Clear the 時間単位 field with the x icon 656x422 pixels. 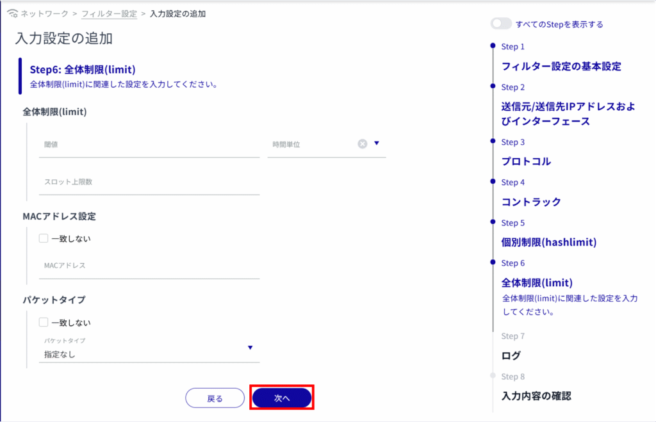[x=362, y=144]
